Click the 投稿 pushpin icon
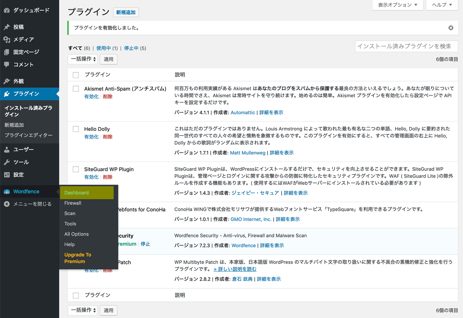463x318 pixels. pyautogui.click(x=7, y=27)
